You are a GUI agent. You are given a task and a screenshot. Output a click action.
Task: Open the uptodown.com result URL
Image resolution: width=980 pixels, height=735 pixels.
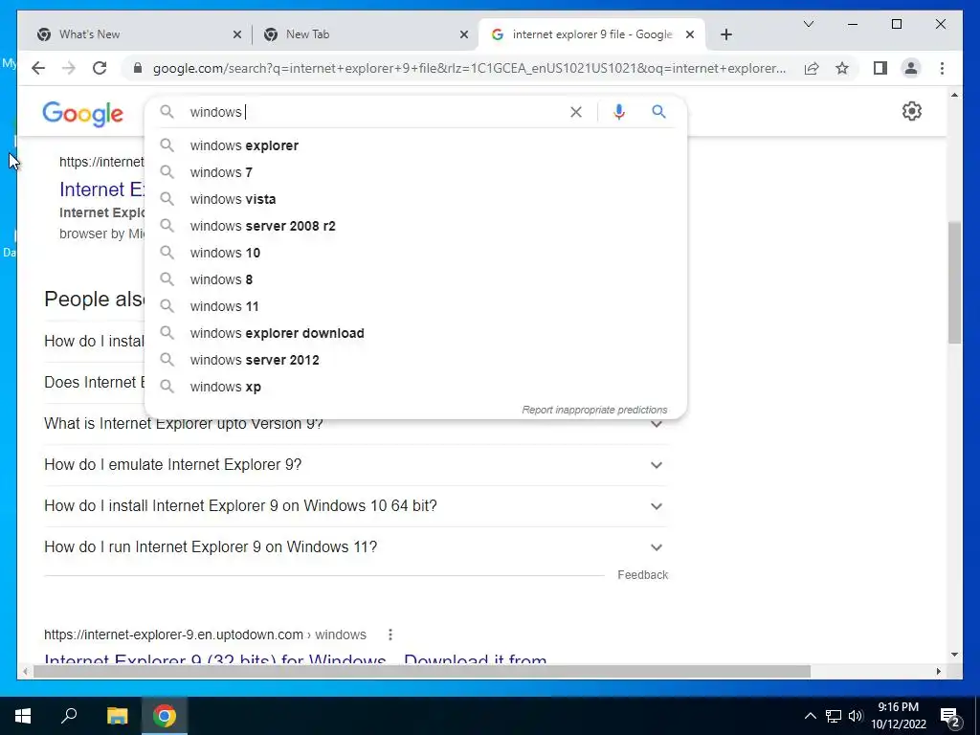(205, 635)
